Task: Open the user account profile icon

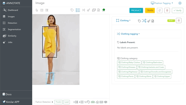Action: (180, 3)
